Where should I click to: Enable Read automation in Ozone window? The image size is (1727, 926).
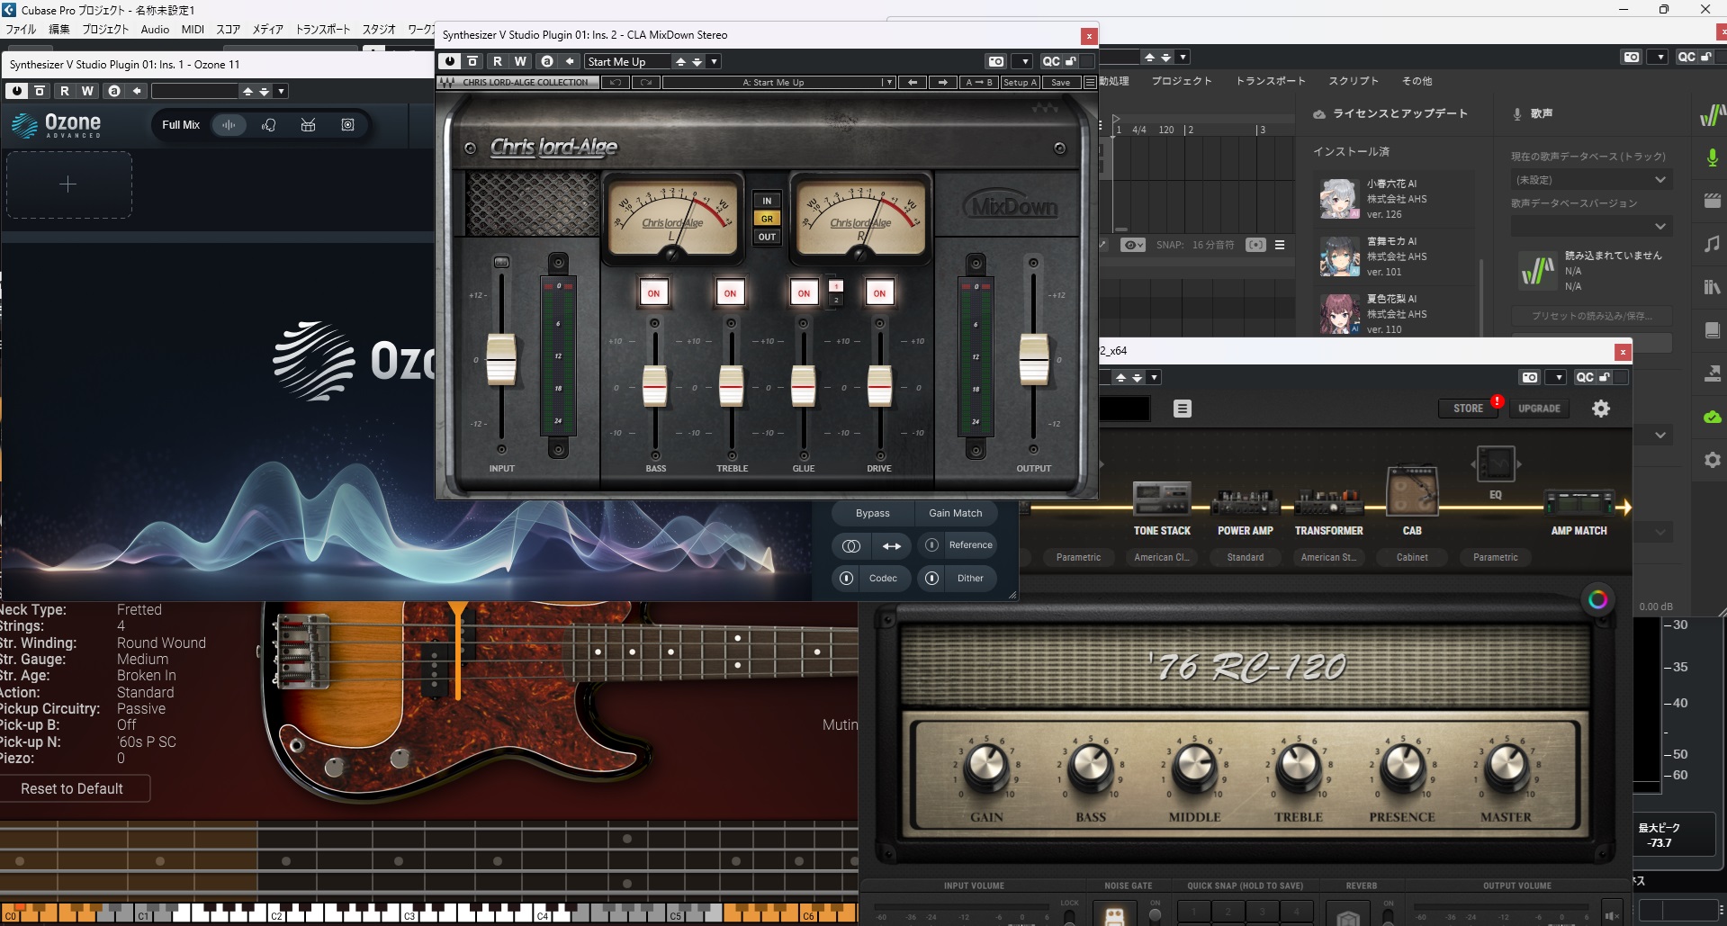pyautogui.click(x=65, y=91)
